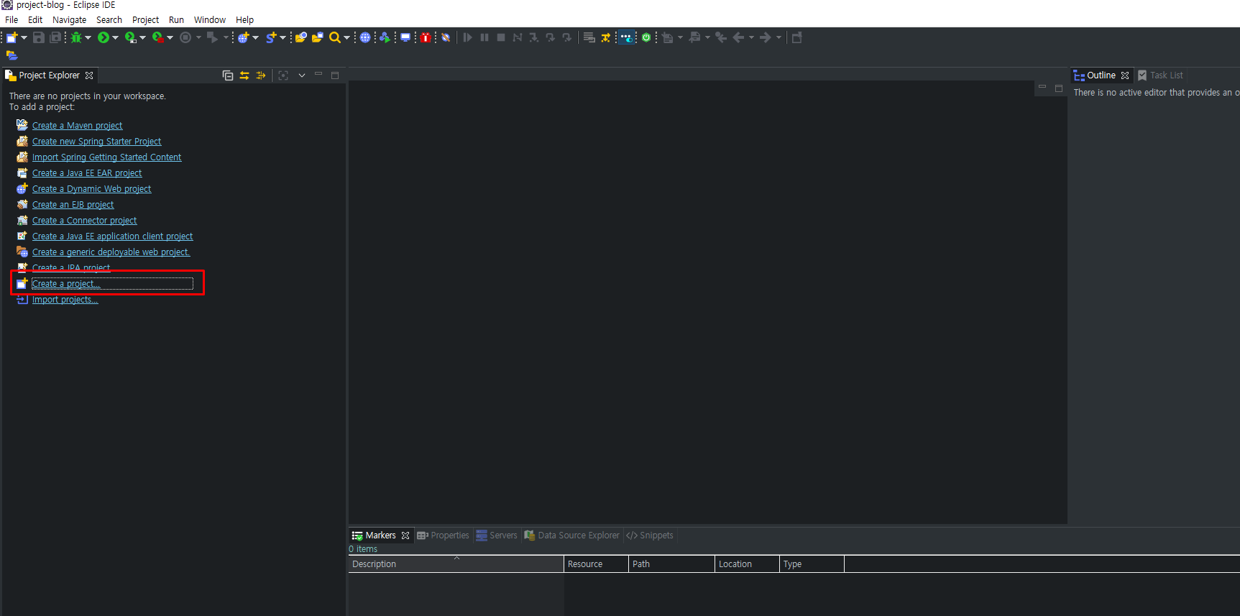Viewport: 1240px width, 616px height.
Task: Click 'Import projects...' link
Action: coord(65,300)
